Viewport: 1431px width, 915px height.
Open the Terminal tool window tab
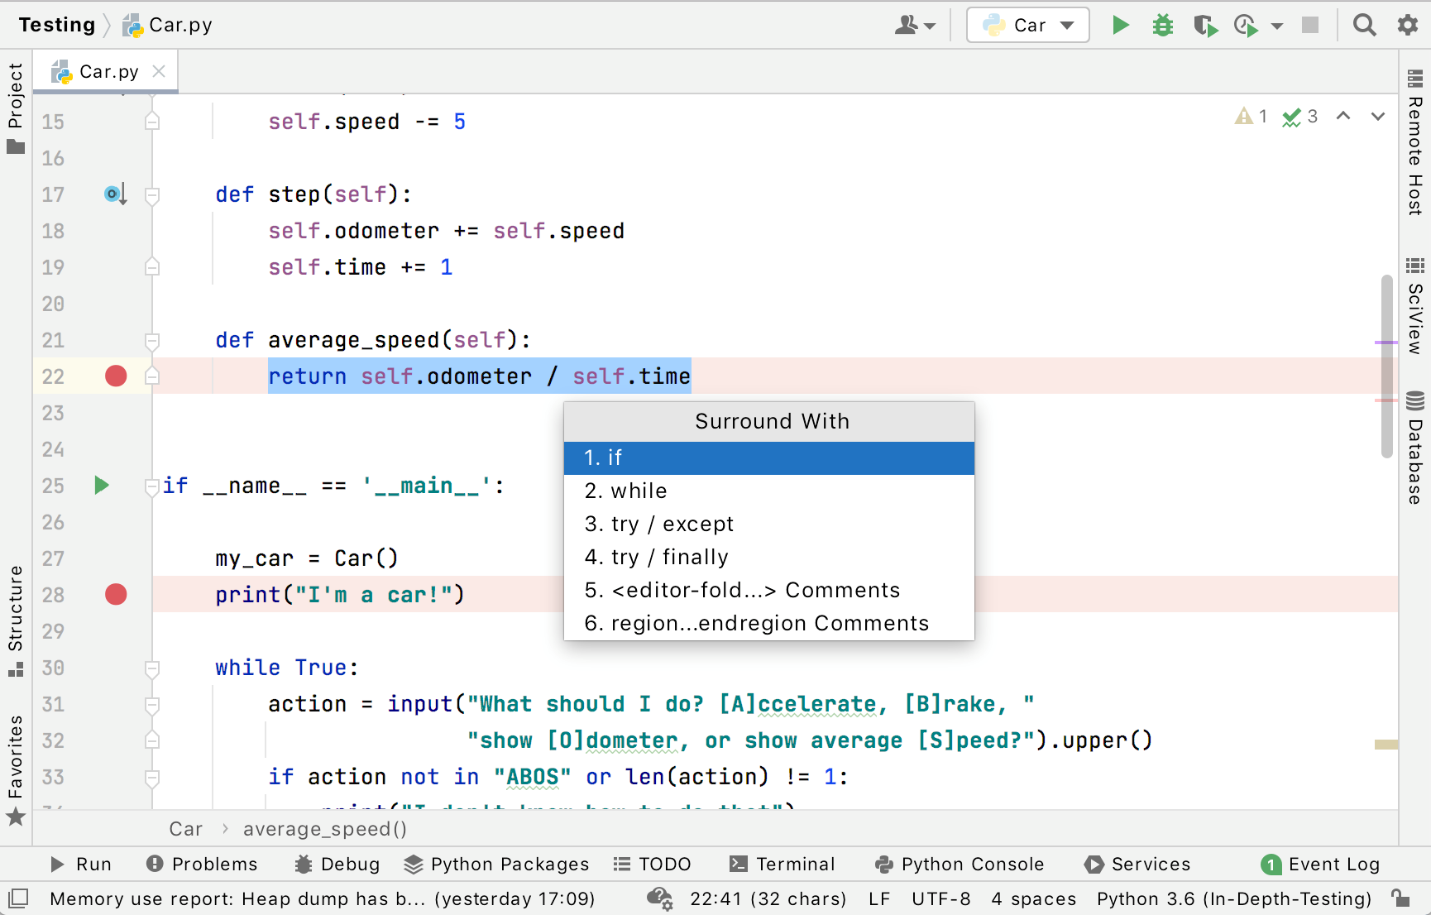[x=782, y=865]
